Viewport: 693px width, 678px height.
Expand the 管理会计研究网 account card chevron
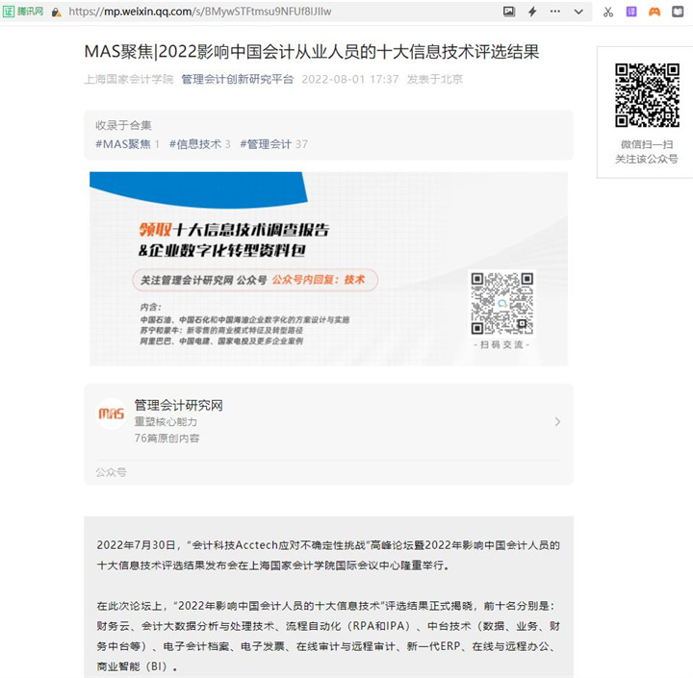(x=557, y=421)
